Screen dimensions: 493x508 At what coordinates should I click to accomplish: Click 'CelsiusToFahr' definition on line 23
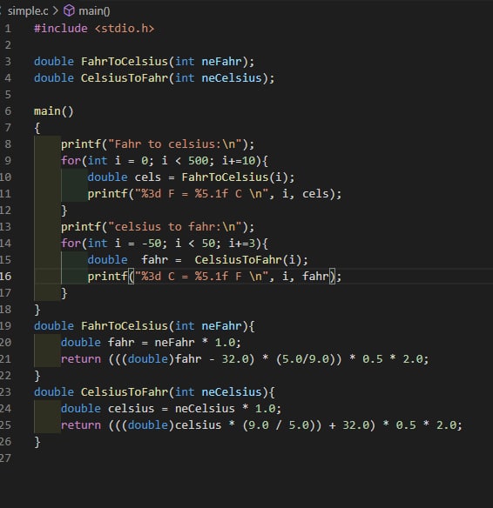pos(125,392)
